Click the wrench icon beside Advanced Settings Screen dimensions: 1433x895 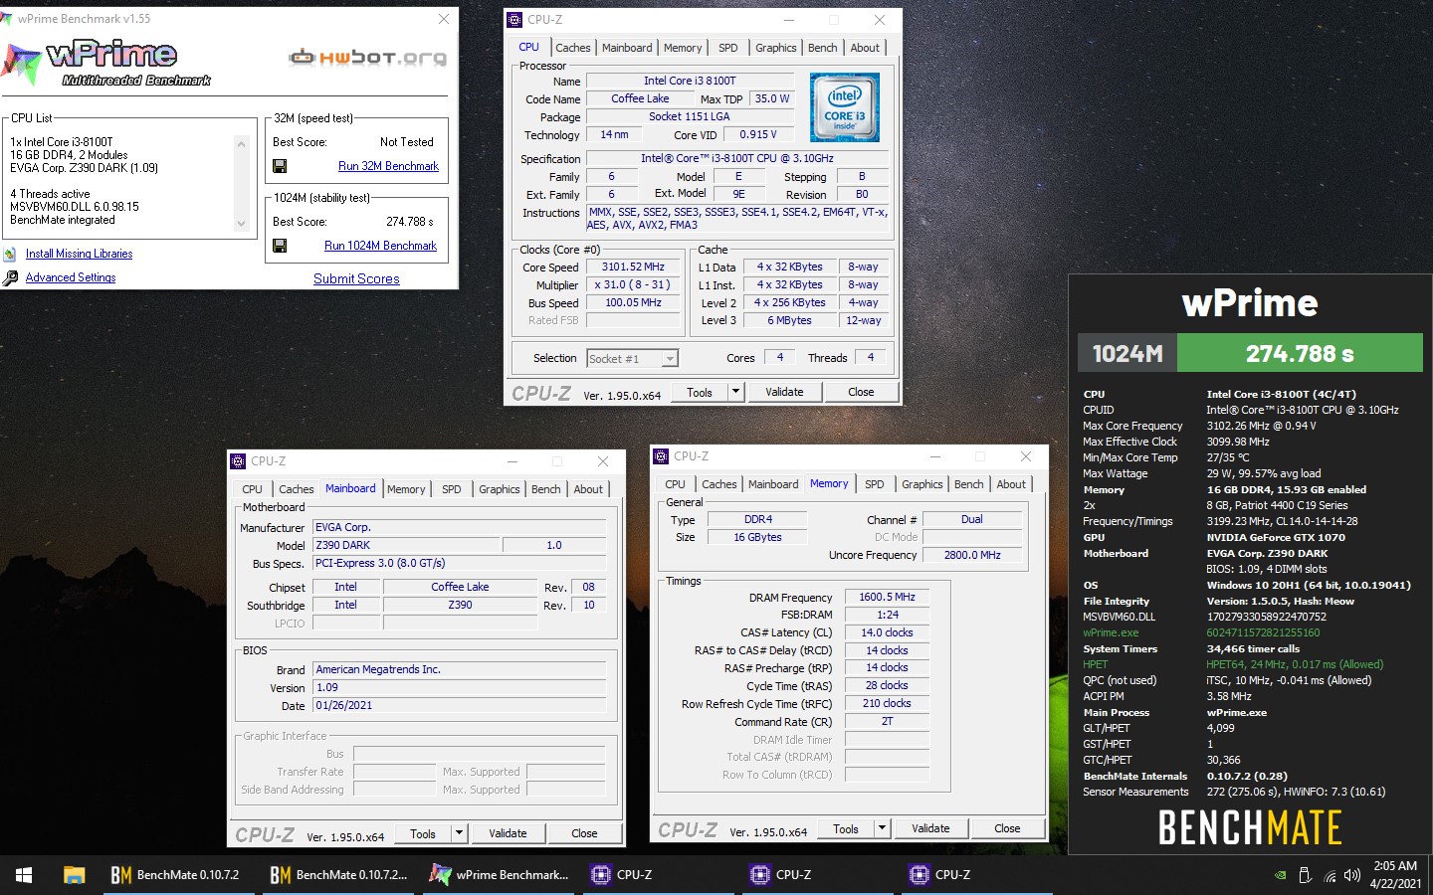(10, 278)
